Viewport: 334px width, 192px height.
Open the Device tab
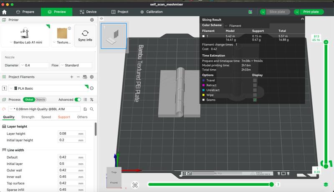[88, 12]
